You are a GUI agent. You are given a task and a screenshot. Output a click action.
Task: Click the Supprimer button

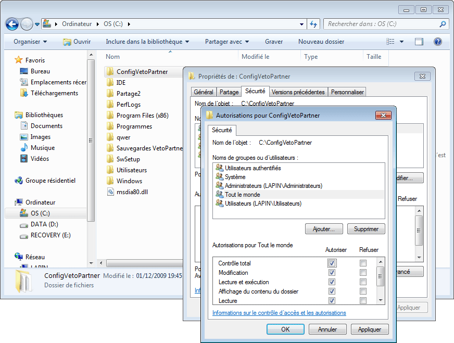366,229
